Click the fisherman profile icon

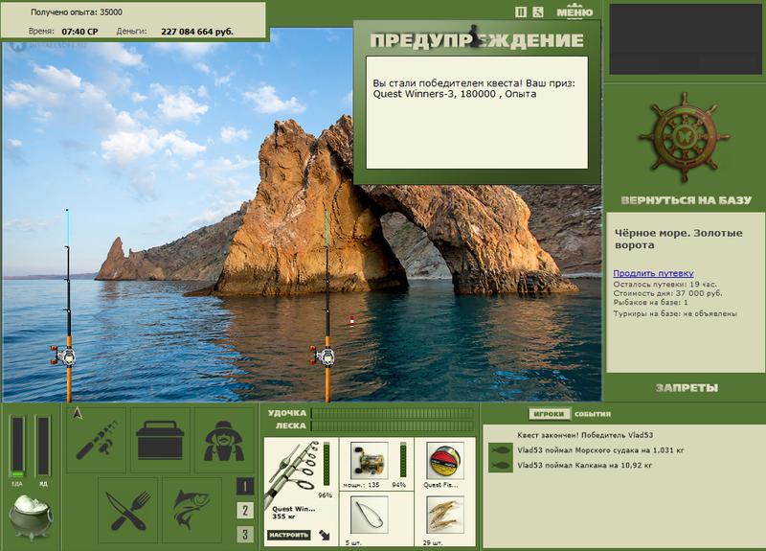[224, 440]
